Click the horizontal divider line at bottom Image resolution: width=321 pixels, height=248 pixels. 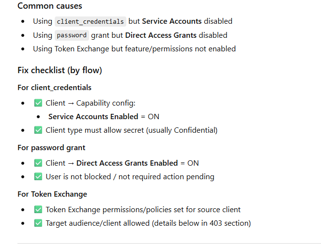(169, 243)
